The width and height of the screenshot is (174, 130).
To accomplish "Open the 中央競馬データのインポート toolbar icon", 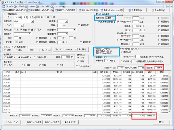I will click(x=3, y=10).
